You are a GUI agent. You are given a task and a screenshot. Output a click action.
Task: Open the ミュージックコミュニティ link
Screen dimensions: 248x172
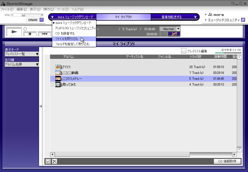click(x=224, y=20)
